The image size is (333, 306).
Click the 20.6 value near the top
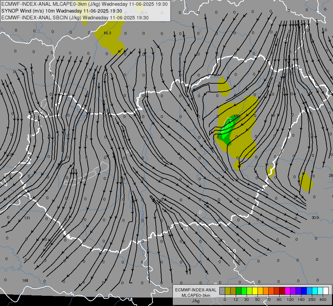tap(144, 13)
